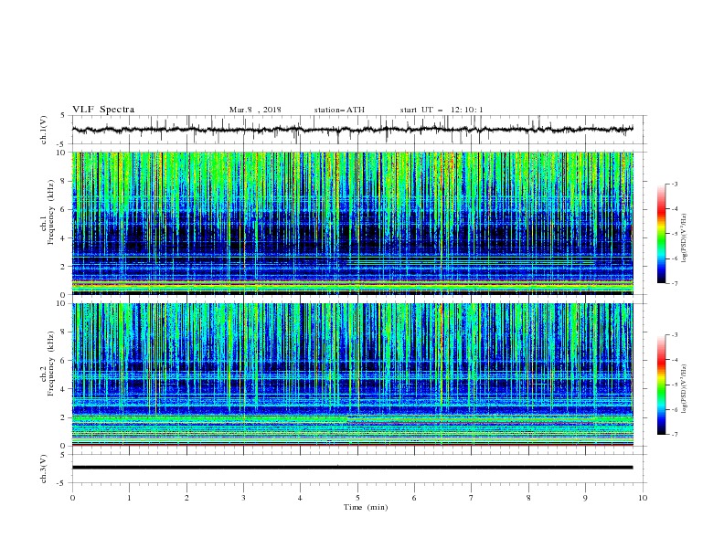
Task: Click the "3" tick on the time axis
Action: 243,498
